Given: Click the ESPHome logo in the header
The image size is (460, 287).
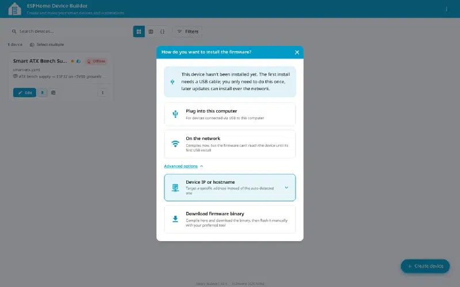Looking at the screenshot, I should pos(15,9).
